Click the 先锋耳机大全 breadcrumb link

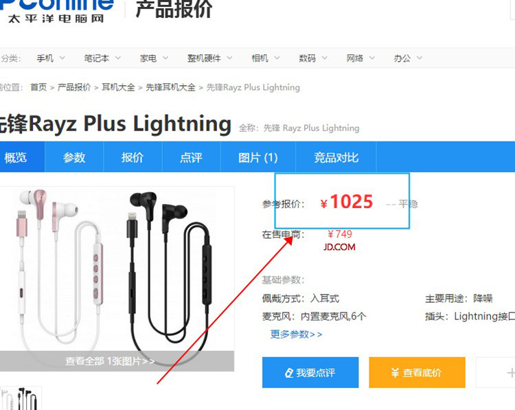[170, 87]
